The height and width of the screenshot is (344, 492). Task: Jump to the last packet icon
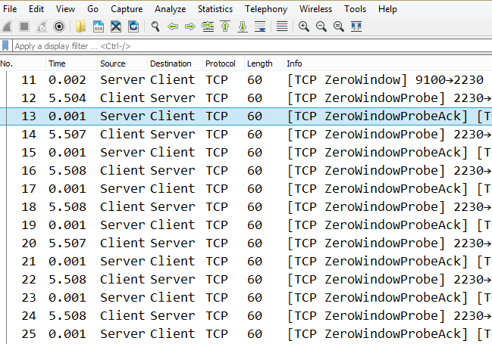243,27
